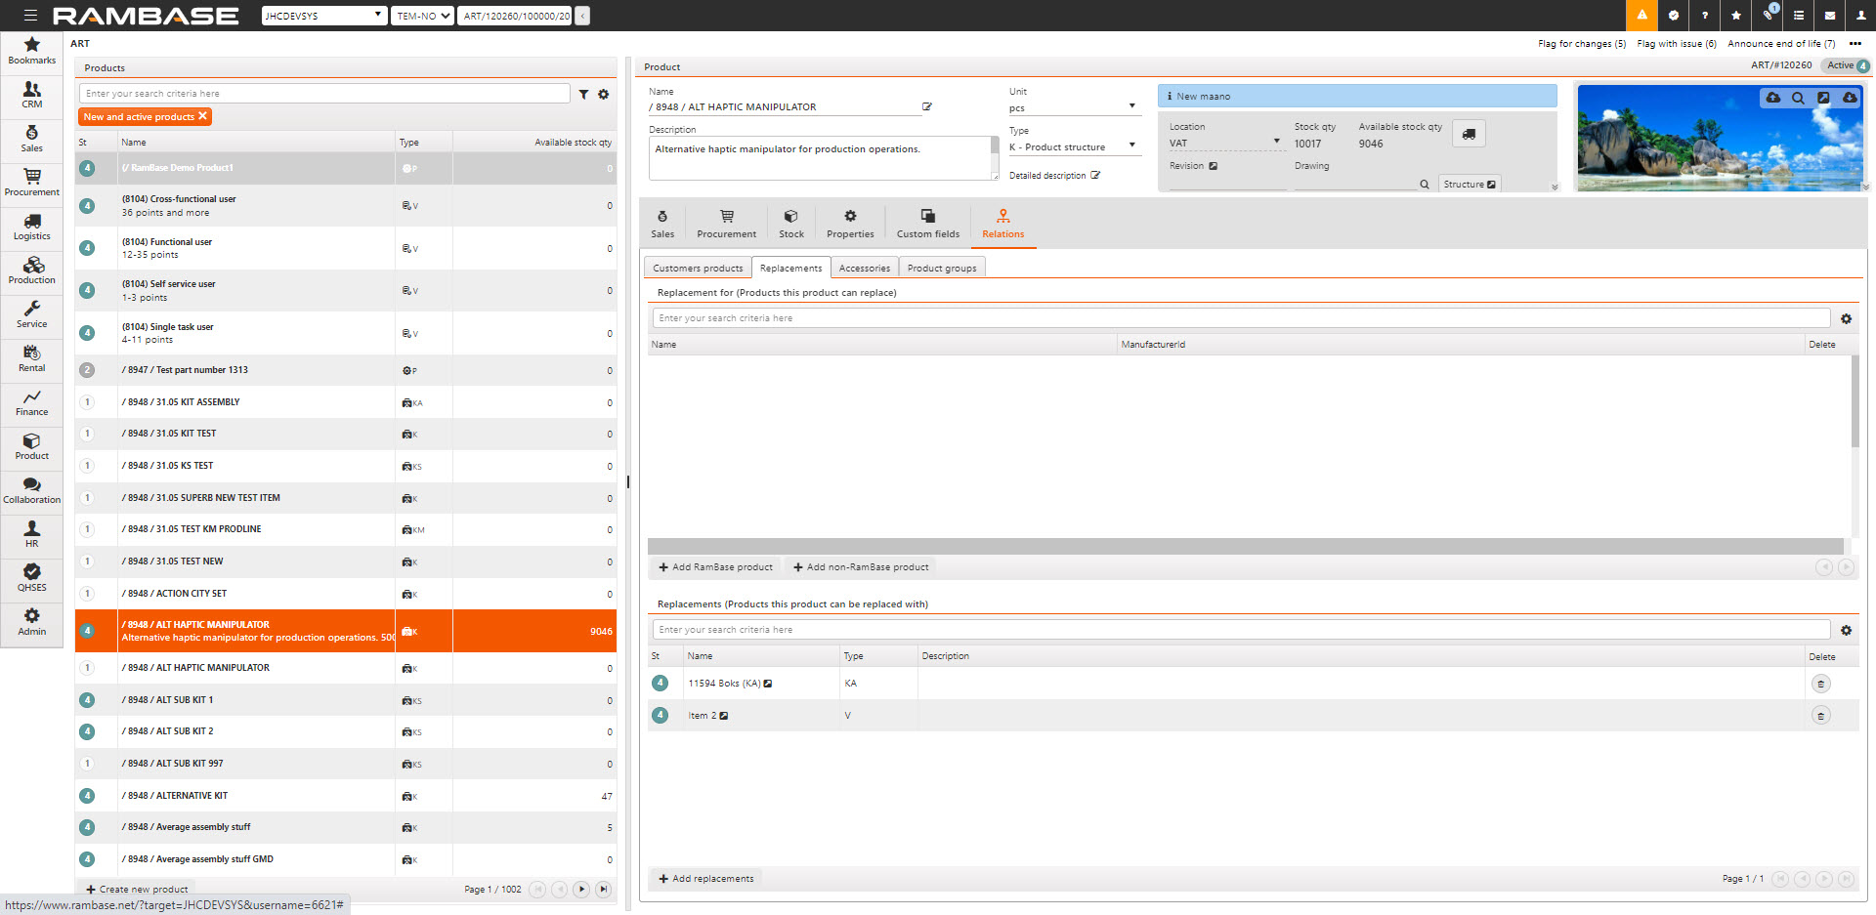The height and width of the screenshot is (915, 1876).
Task: Open the mail envelope icon in header
Action: point(1830,16)
